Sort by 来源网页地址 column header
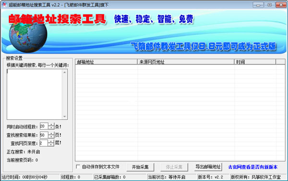 coord(186,62)
